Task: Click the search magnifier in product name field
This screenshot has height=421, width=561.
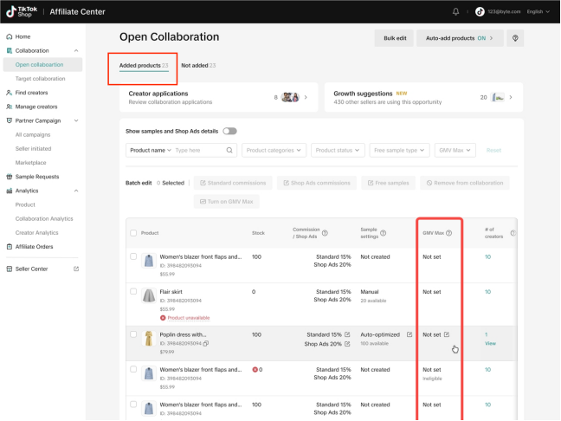Action: coord(229,150)
